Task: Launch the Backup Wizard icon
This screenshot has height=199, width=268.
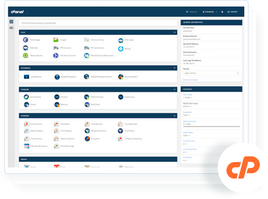Action: tap(26, 56)
